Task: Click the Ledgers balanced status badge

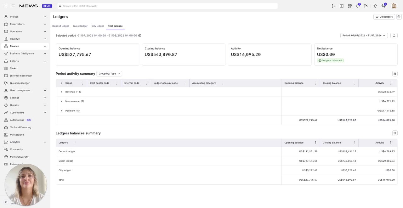Action: (x=330, y=60)
